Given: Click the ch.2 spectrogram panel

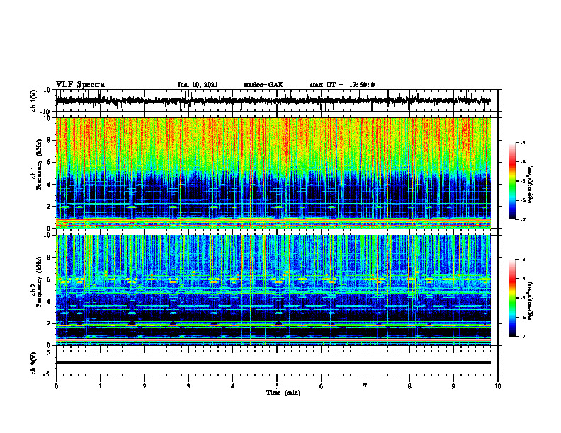Looking at the screenshot, I should [273, 290].
